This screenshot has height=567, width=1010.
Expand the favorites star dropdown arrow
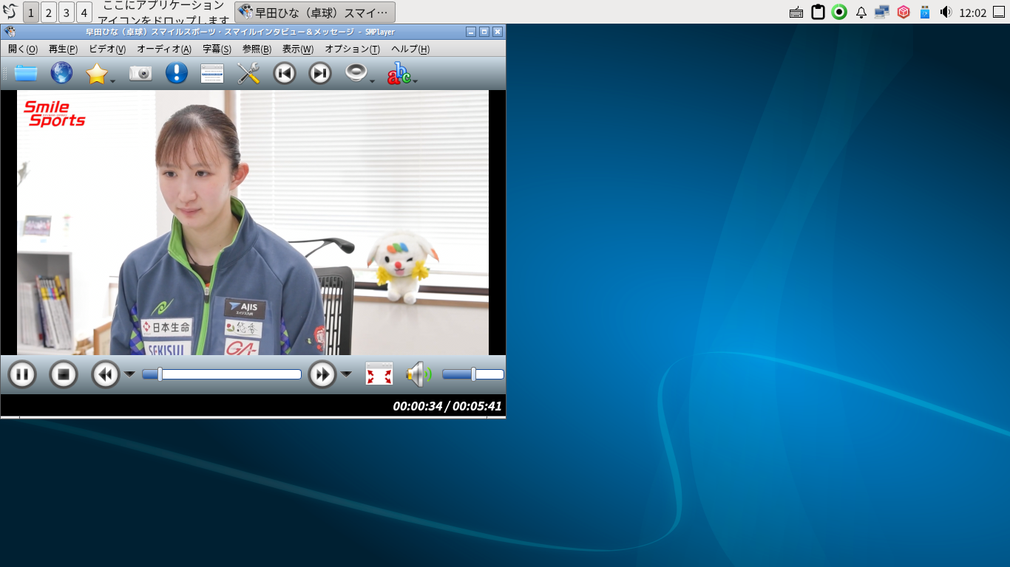click(x=113, y=81)
